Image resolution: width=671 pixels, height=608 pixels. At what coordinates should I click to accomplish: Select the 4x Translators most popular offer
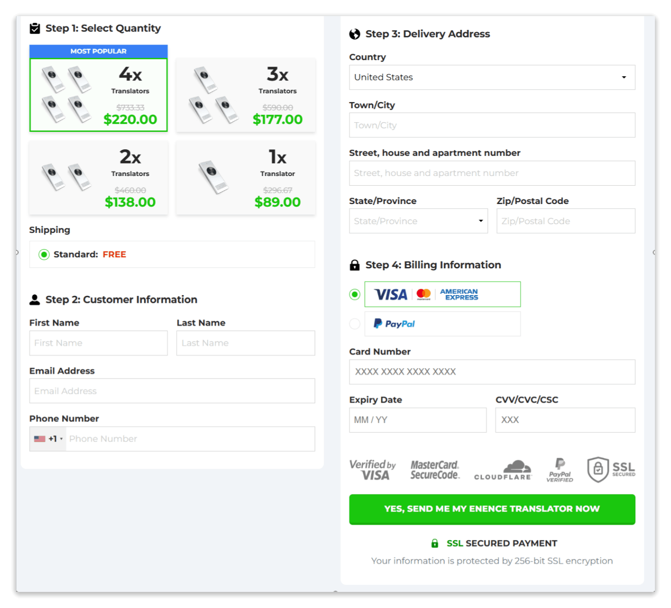[98, 94]
